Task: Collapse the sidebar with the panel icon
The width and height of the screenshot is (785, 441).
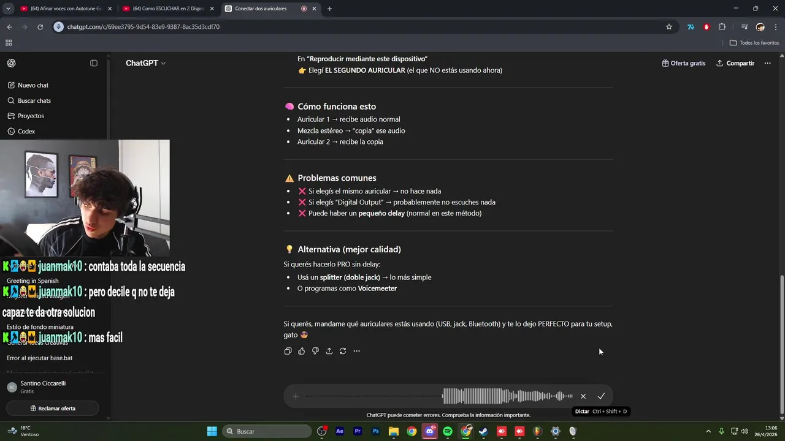Action: tap(94, 63)
